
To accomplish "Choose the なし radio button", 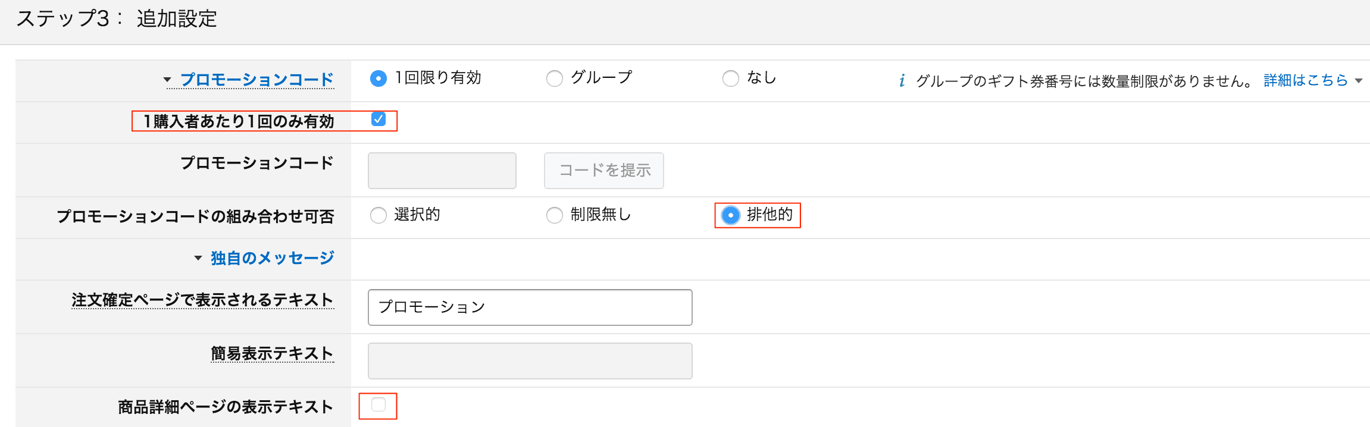I will point(731,79).
